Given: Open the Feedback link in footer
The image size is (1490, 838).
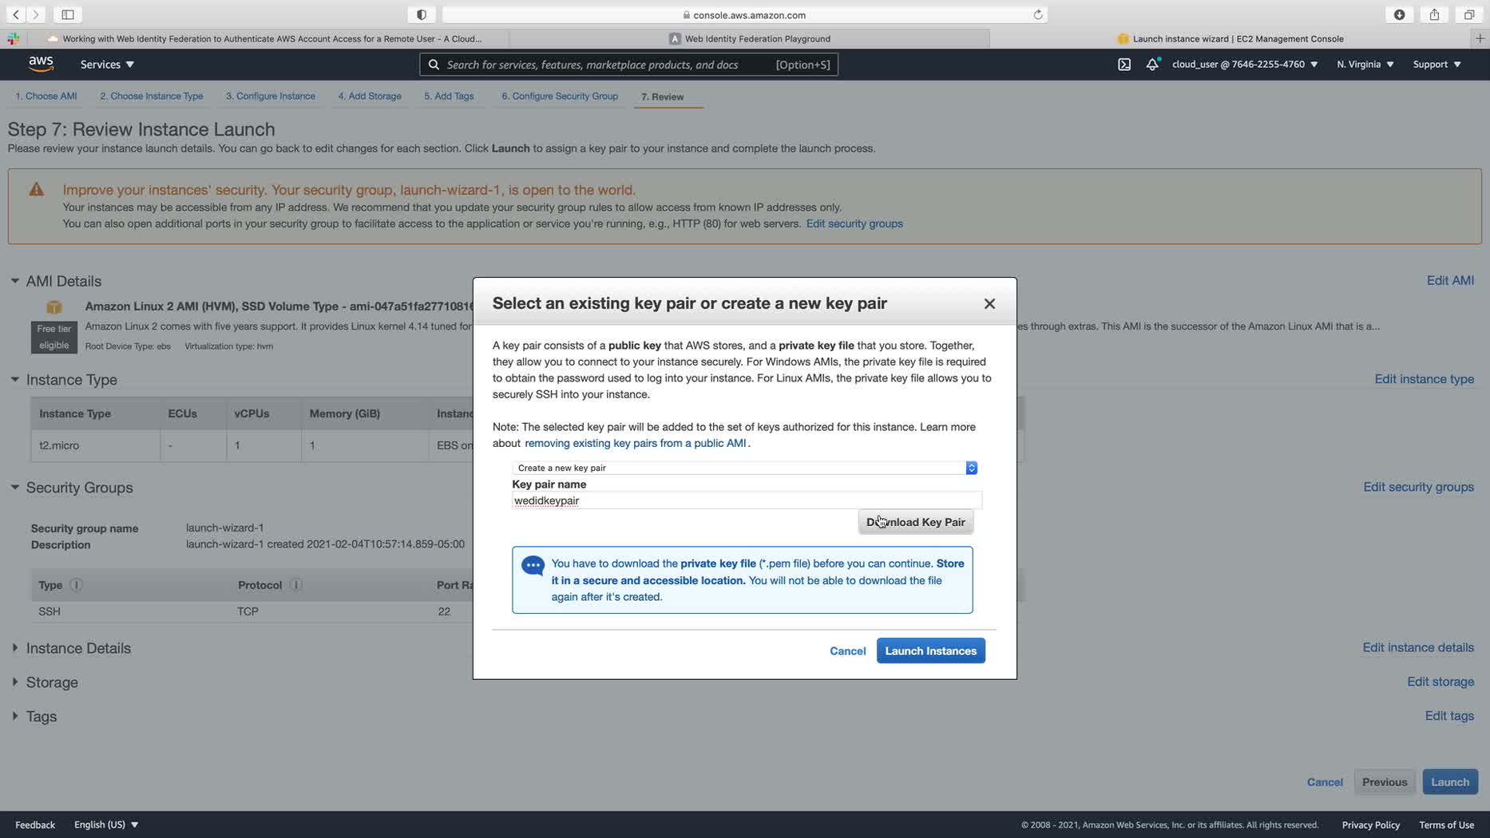Looking at the screenshot, I should click(x=35, y=824).
